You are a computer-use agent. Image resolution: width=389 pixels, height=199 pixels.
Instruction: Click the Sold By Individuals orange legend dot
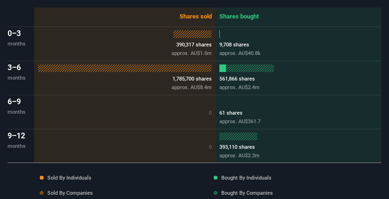tap(42, 178)
